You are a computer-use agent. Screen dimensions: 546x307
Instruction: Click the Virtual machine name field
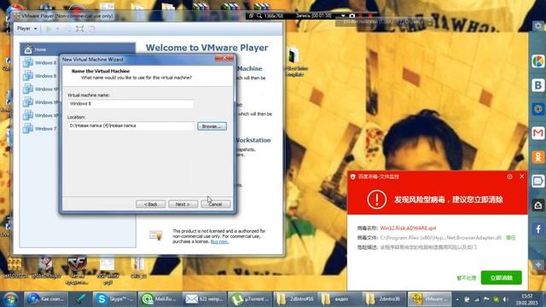(131, 104)
